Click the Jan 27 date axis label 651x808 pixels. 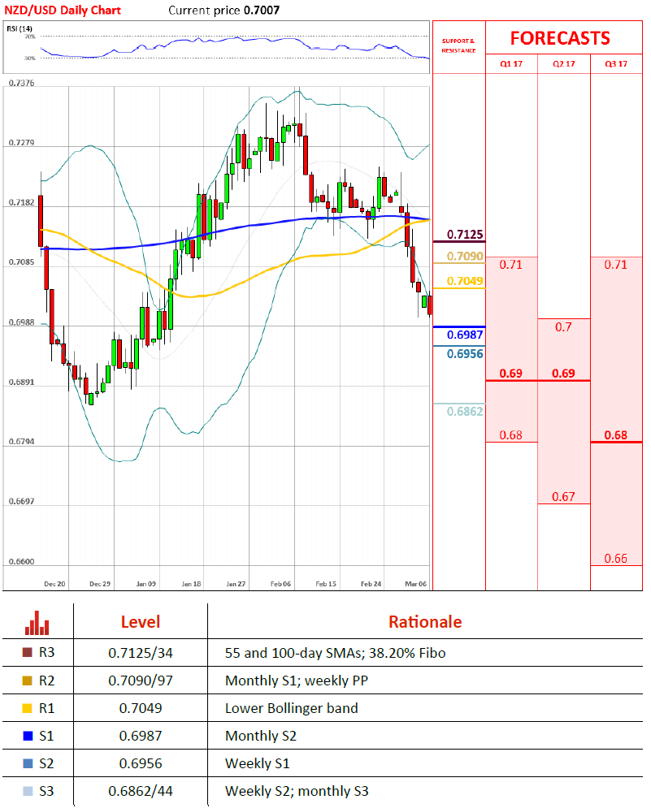236,584
